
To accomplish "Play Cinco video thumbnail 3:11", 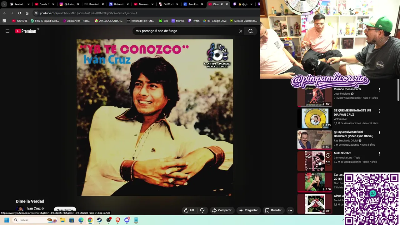I will (x=315, y=204).
